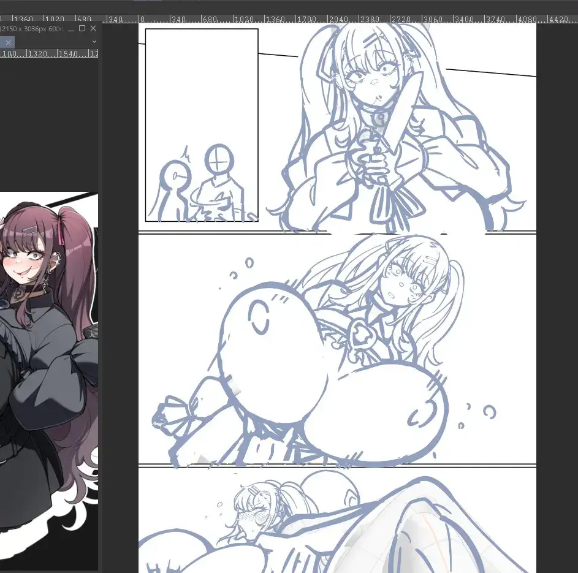
Task: Close the active document tab
Action: point(9,42)
